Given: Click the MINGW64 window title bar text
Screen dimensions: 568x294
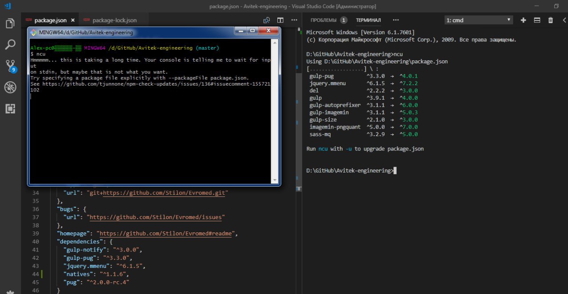Looking at the screenshot, I should (x=86, y=32).
